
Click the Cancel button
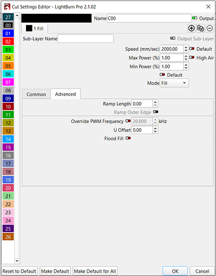point(202,271)
